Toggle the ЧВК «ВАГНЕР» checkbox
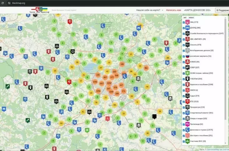Screen dimensions: 229x151 (x=184, y=39)
